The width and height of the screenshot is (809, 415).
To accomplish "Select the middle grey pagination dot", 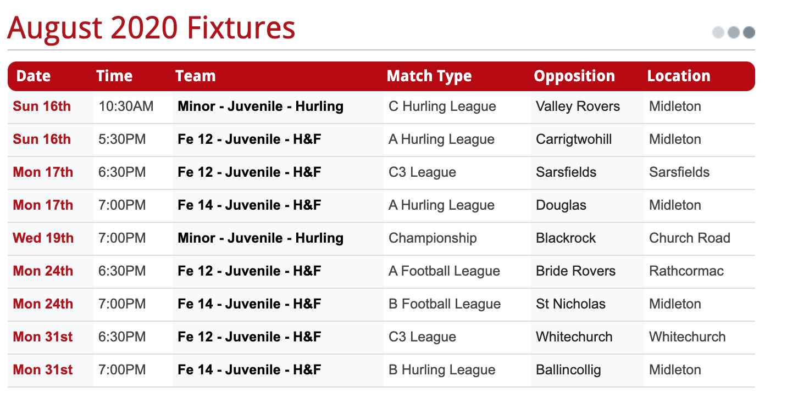I will (734, 32).
